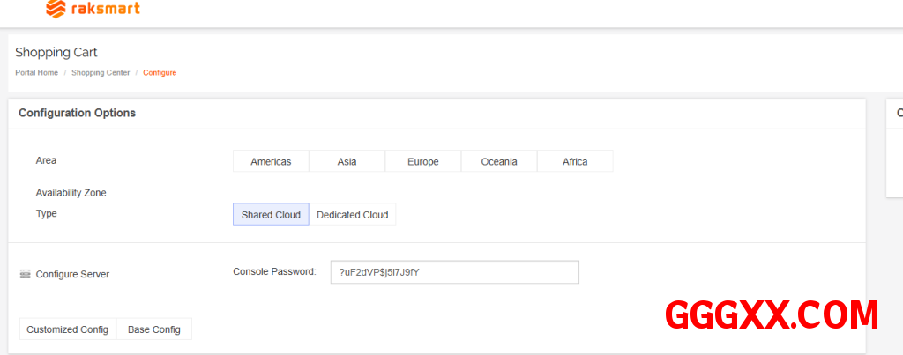
Task: Click the raksmart logo icon
Action: coord(56,10)
